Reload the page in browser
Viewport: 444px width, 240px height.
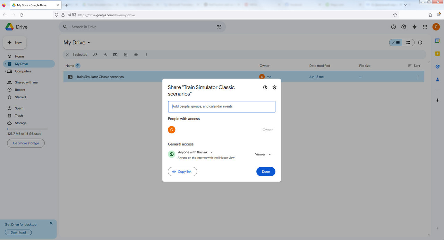tap(22, 15)
